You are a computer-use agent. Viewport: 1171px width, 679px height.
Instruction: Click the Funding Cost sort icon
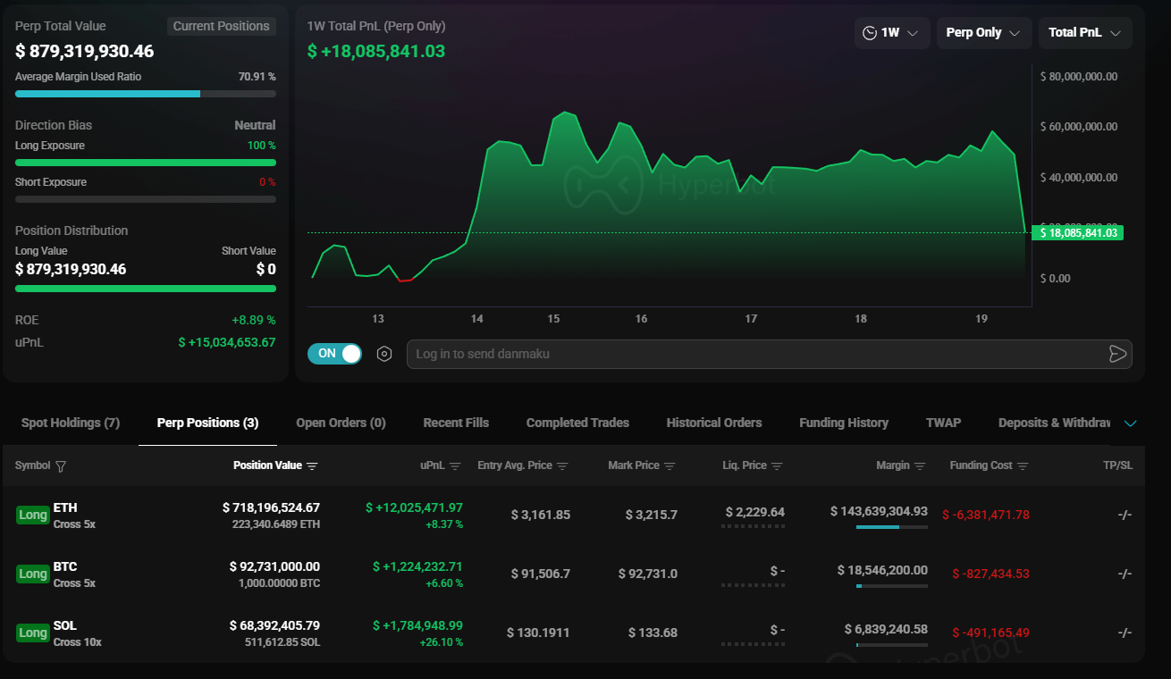click(x=1023, y=466)
